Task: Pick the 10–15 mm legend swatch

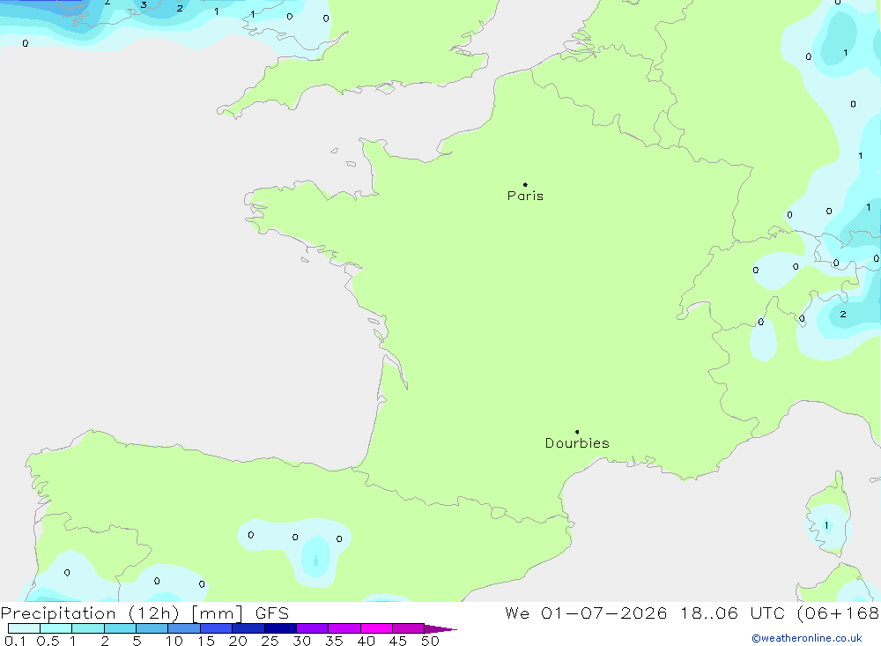Action: [x=184, y=628]
